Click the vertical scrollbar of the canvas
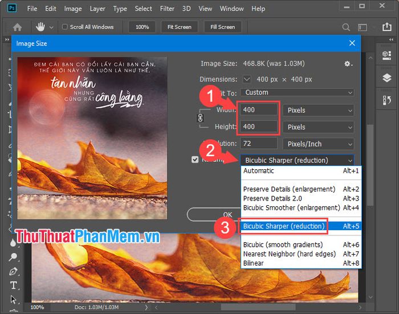Screen dimensions: 399x314 pyautogui.click(x=370, y=165)
